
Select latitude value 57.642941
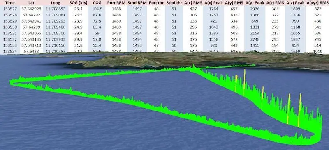[x=31, y=21]
